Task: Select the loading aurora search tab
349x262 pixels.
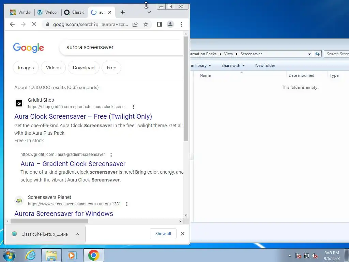Action: coord(99,12)
